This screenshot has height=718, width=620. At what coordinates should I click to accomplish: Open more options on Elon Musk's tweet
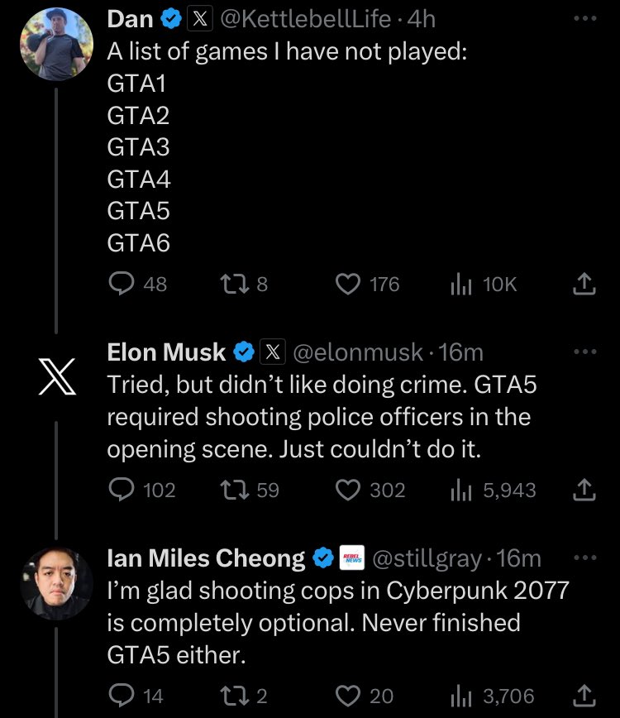(584, 352)
